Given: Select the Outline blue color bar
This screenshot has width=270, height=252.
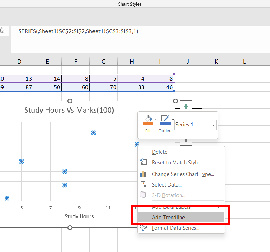Looking at the screenshot, I should point(166,124).
